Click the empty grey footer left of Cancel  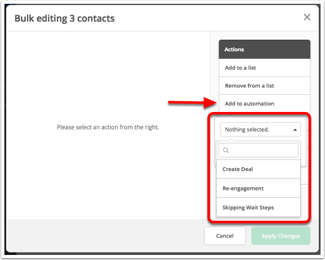click(106, 235)
